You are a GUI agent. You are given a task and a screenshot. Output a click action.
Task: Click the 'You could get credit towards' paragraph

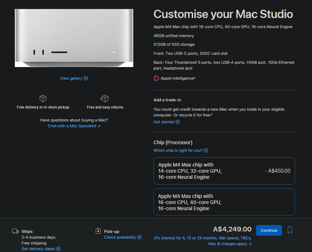pyautogui.click(x=219, y=112)
